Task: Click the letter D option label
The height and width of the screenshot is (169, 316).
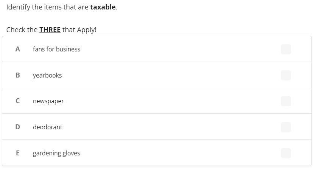Action: (x=18, y=127)
